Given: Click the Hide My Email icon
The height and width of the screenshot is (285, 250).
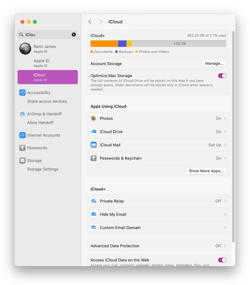Looking at the screenshot, I should click(94, 214).
